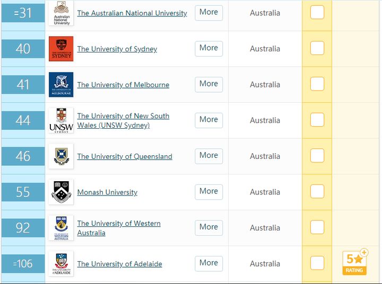The image size is (382, 284).
Task: Tick the compare checkbox for University of Sydney
Action: (317, 48)
